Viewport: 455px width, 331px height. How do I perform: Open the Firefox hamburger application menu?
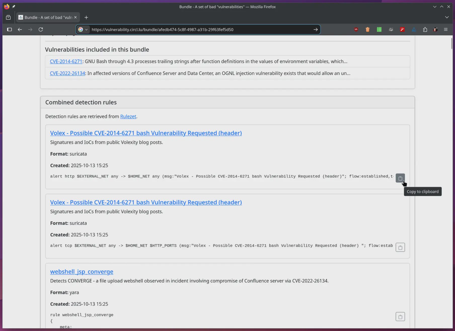(x=446, y=29)
